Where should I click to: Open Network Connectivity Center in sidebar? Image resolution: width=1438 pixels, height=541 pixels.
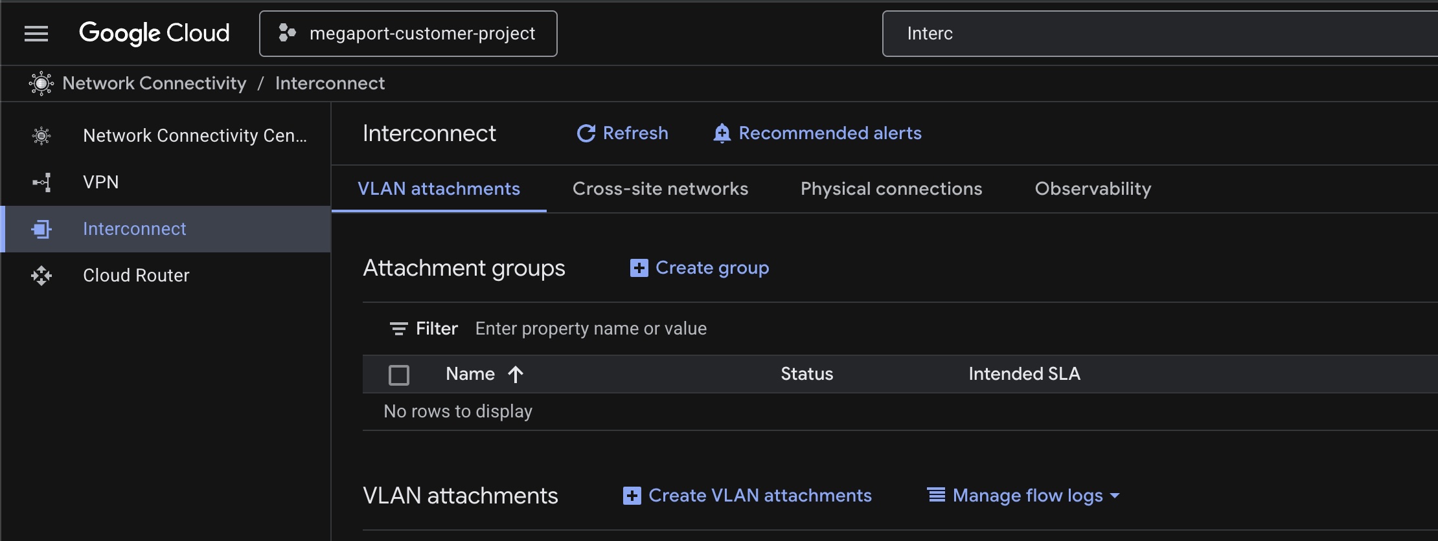click(166, 136)
